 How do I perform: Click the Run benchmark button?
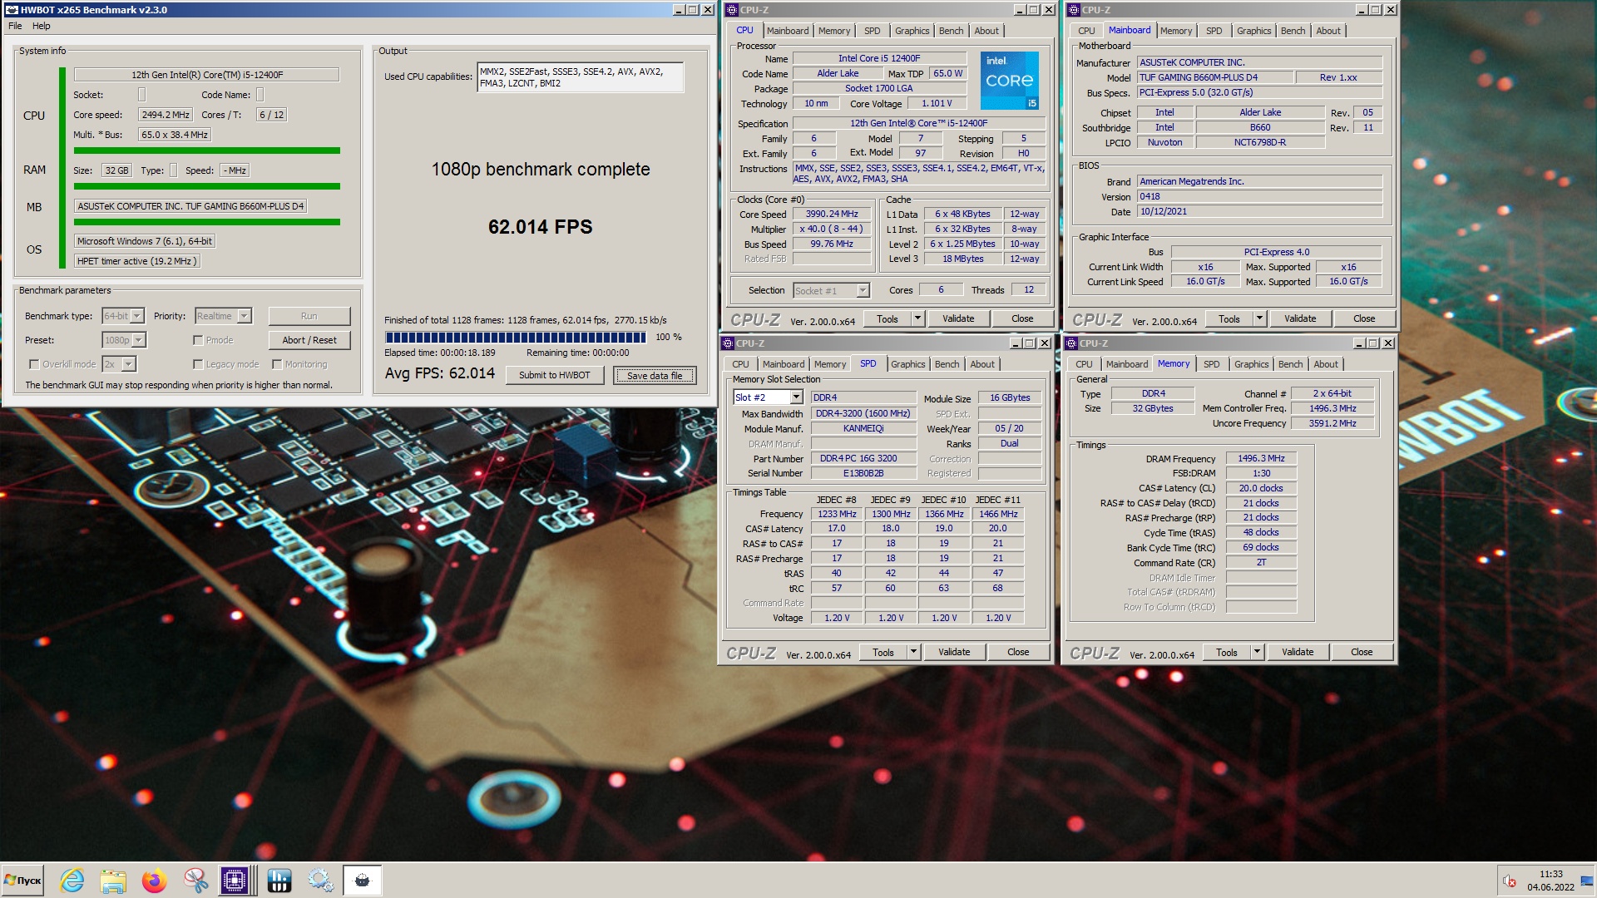[x=309, y=316]
